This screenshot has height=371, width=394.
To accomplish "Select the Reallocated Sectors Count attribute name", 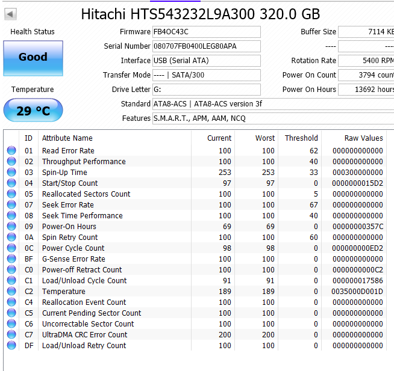I will pos(86,194).
